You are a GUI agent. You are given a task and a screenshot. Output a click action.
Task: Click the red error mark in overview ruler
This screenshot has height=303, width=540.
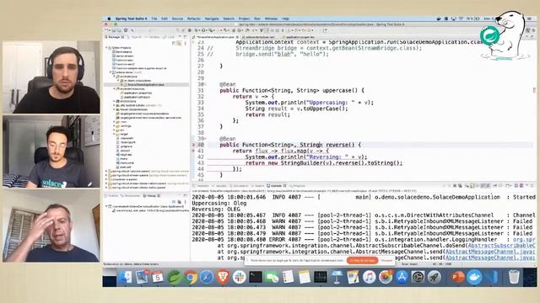pos(534,90)
